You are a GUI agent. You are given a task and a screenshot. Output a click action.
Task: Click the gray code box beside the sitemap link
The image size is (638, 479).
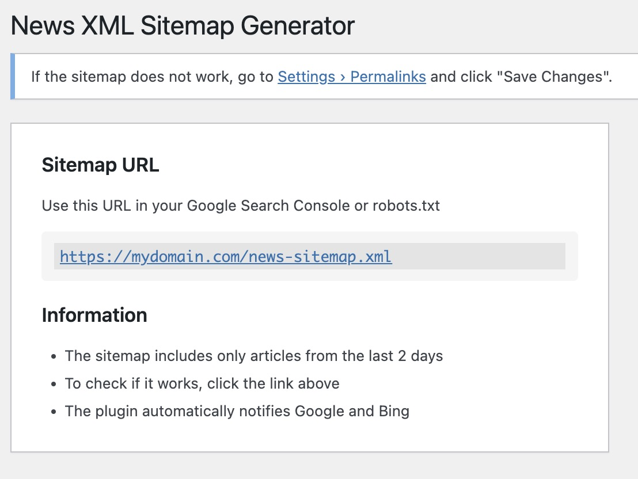pos(478,257)
